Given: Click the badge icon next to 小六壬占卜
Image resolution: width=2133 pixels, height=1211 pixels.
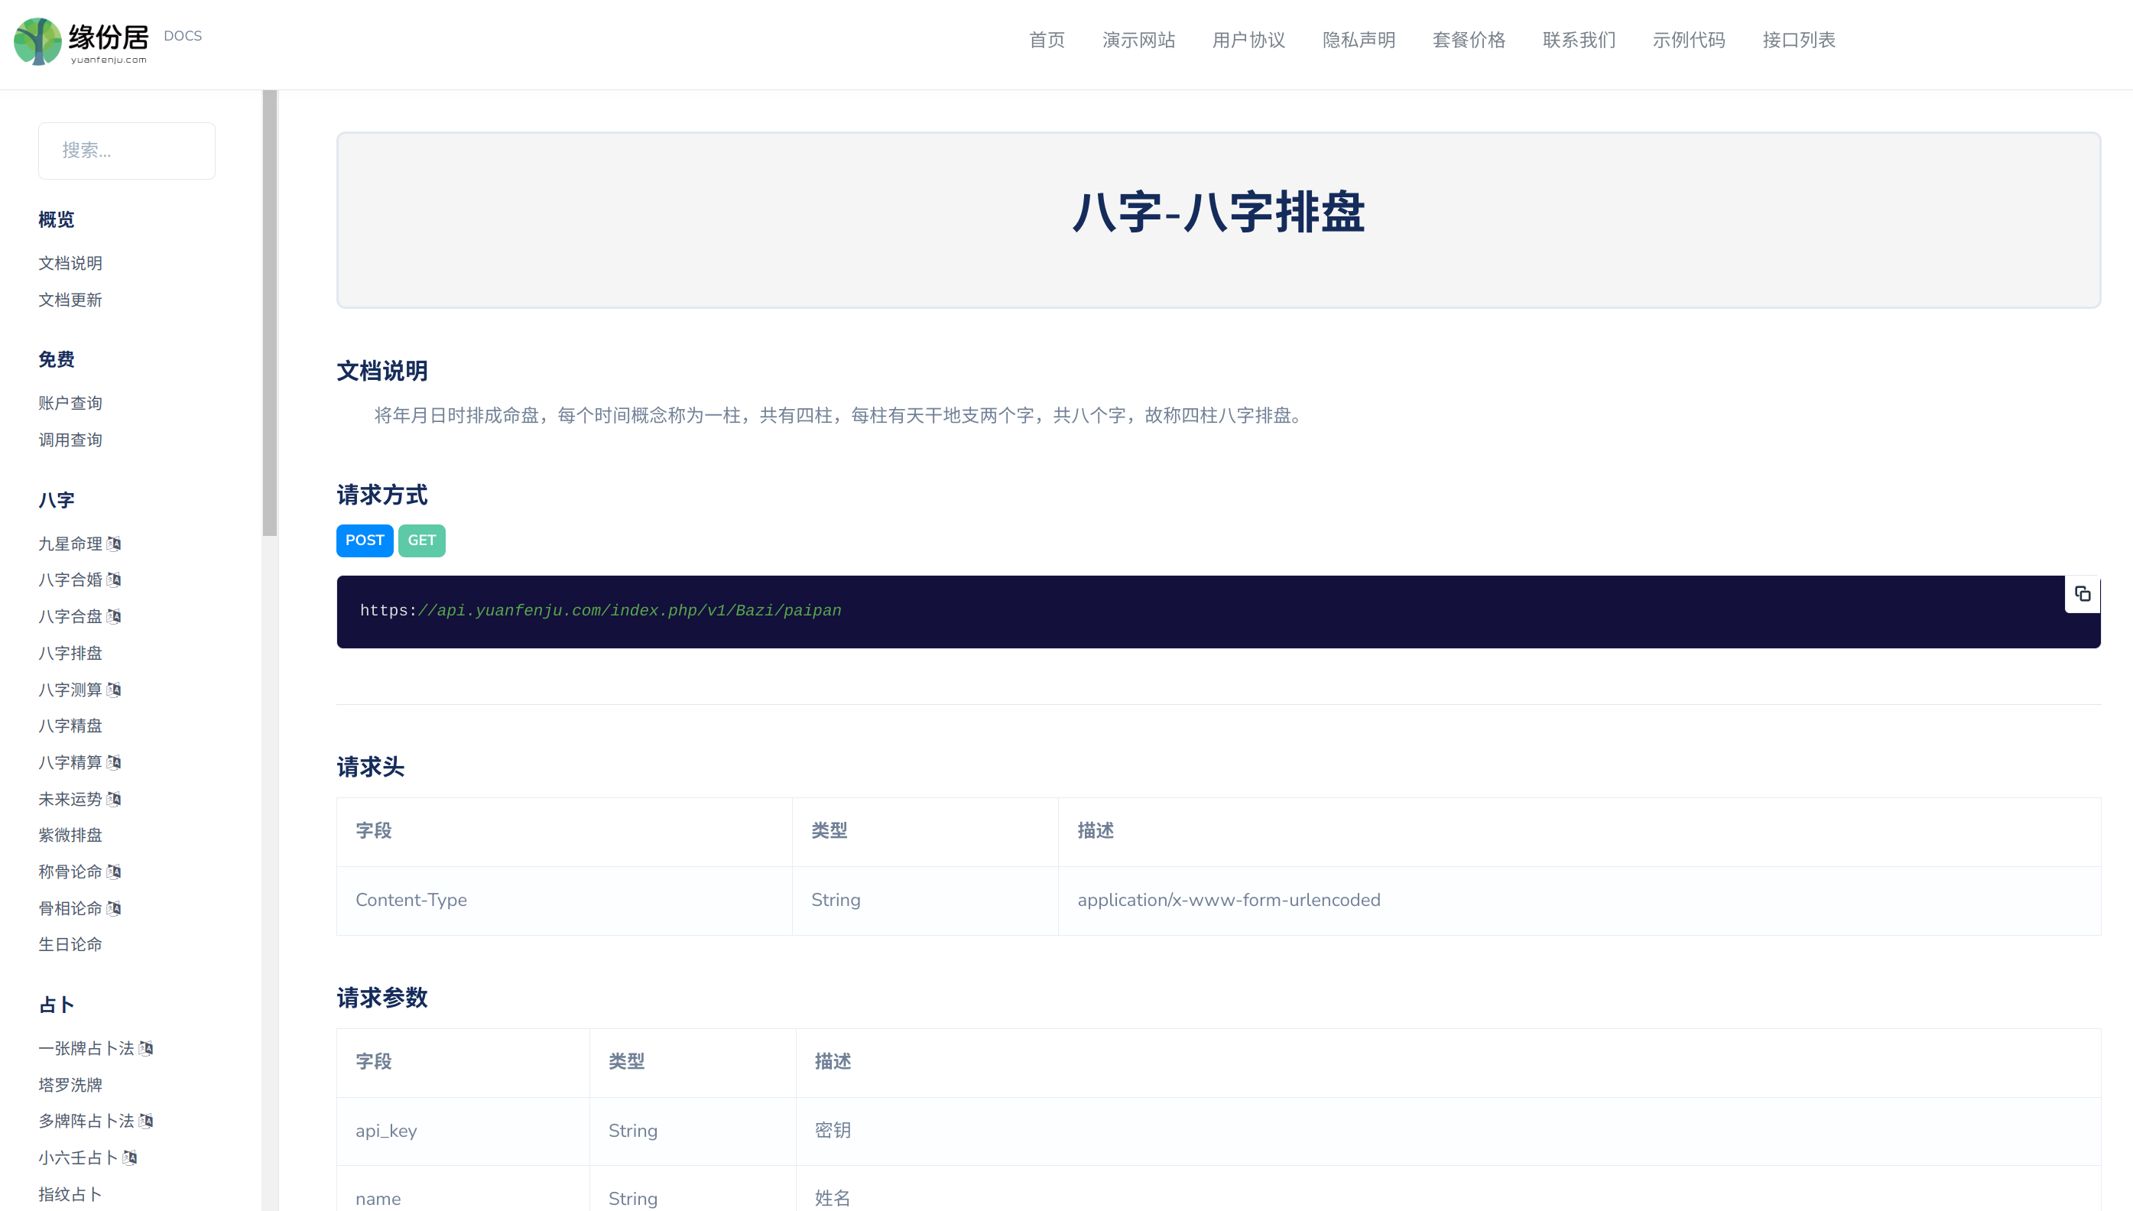Looking at the screenshot, I should tap(130, 1157).
